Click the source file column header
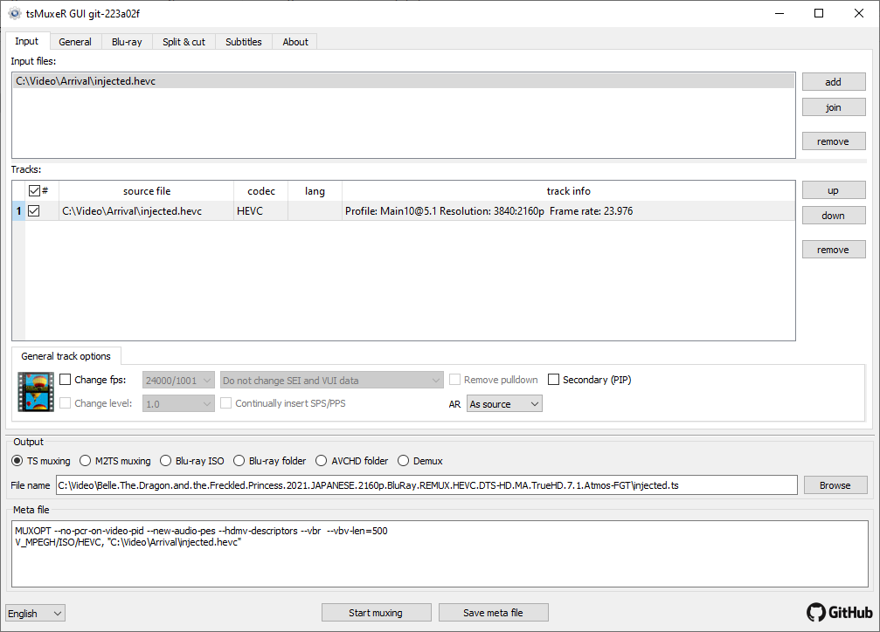 [147, 190]
